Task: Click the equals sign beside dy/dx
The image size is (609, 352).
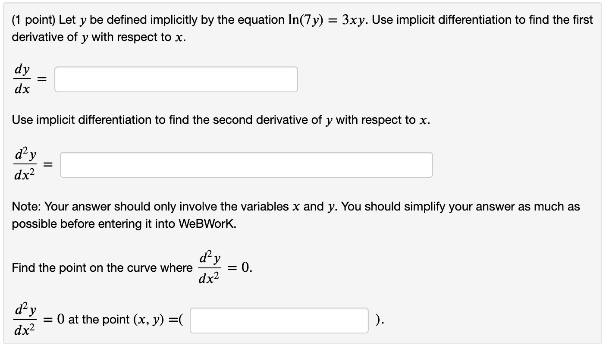Action: pyautogui.click(x=41, y=80)
